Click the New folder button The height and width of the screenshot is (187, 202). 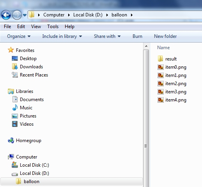pos(165,36)
